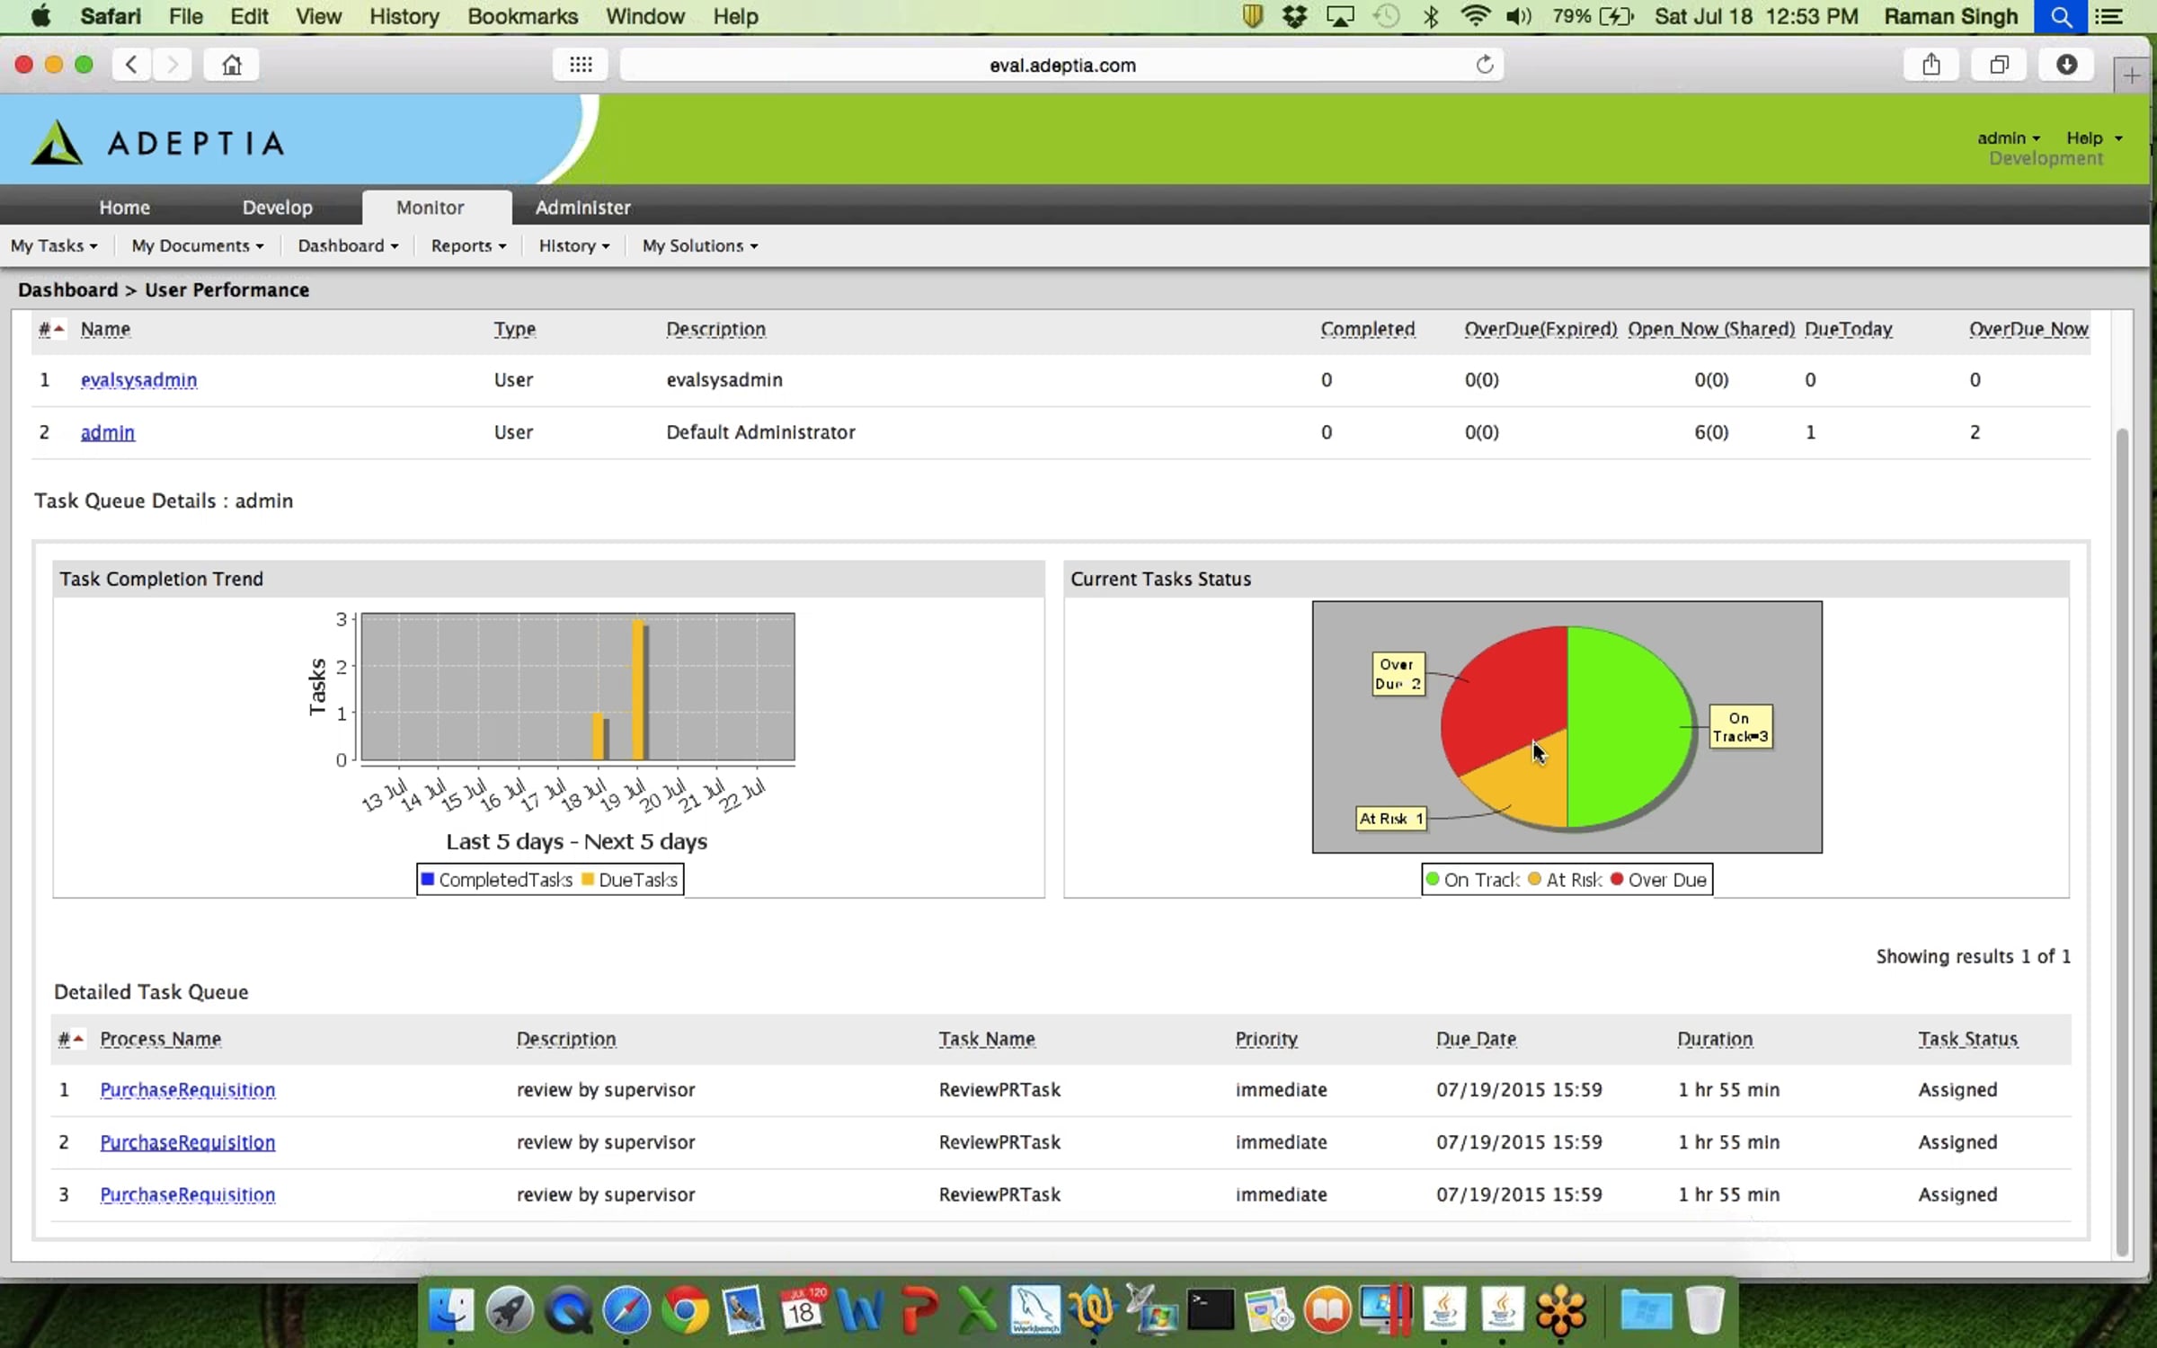Click the green On Track pie slice
Image resolution: width=2157 pixels, height=1348 pixels.
tap(1627, 726)
